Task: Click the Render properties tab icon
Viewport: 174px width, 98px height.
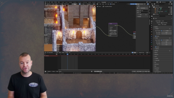Action: tap(152, 21)
